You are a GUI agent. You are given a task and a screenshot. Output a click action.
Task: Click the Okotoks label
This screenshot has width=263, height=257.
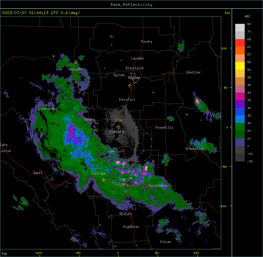coord(126,214)
